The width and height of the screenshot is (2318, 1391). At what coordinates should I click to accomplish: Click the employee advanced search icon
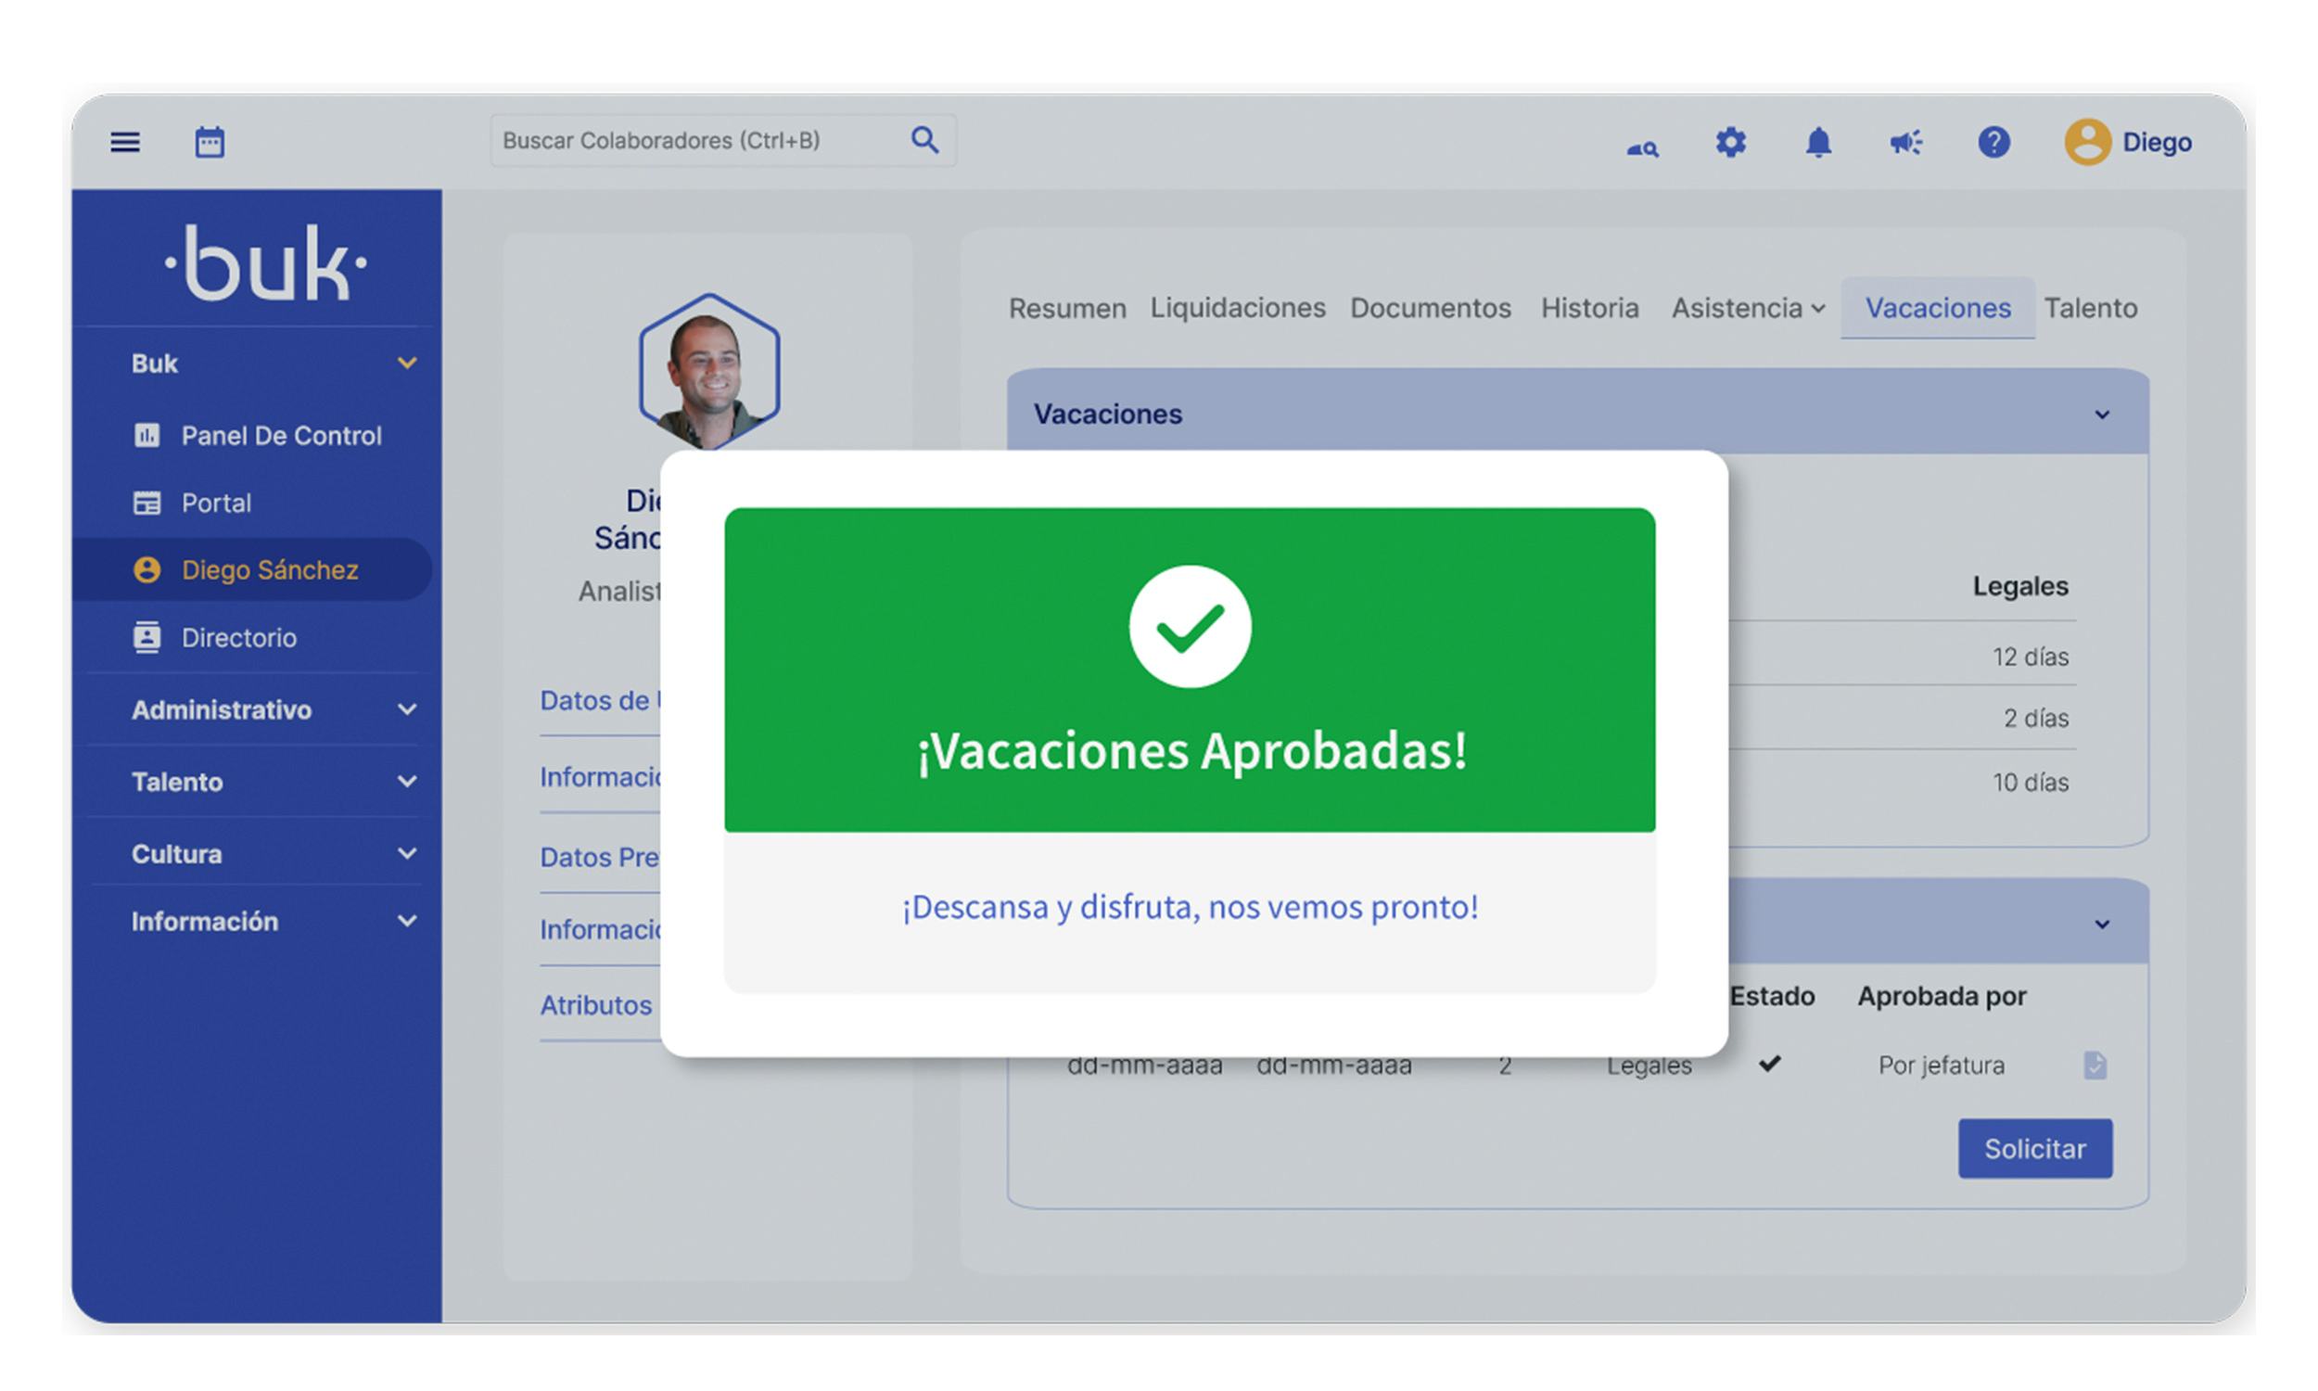1642,147
